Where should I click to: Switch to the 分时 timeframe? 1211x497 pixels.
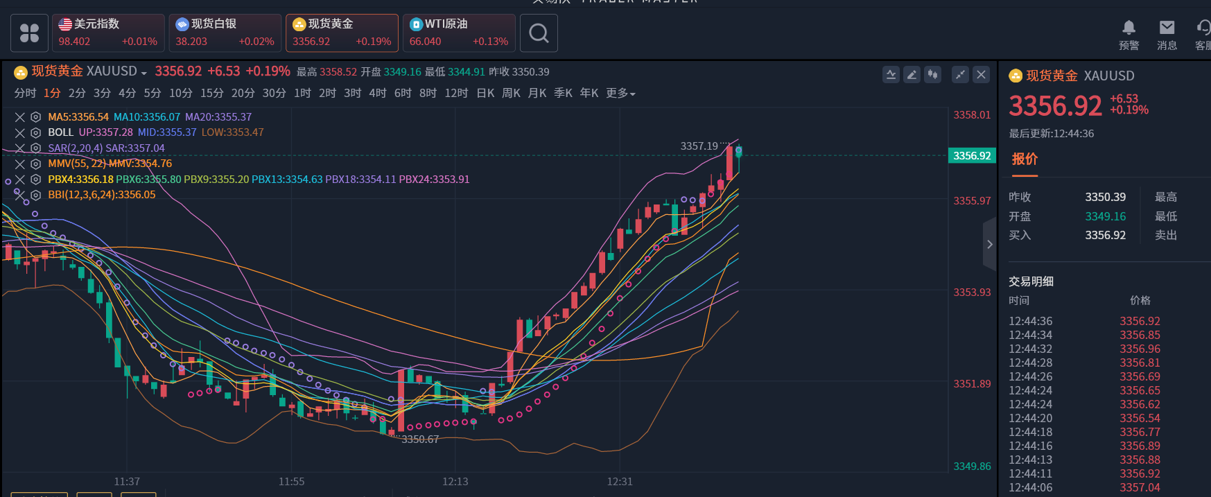25,93
